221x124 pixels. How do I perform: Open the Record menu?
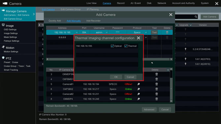tap(121, 3)
